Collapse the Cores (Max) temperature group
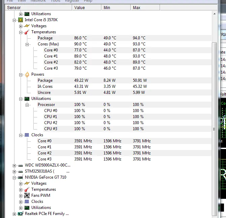Image resolution: width=226 pixels, height=218 pixels. [27, 44]
